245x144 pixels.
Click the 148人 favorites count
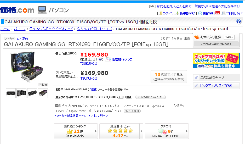229,37
